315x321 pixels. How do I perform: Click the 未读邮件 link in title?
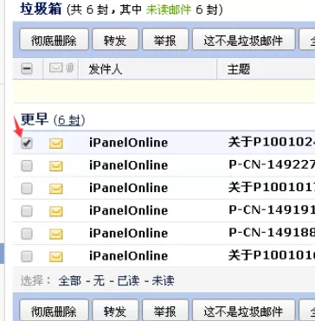tap(169, 10)
